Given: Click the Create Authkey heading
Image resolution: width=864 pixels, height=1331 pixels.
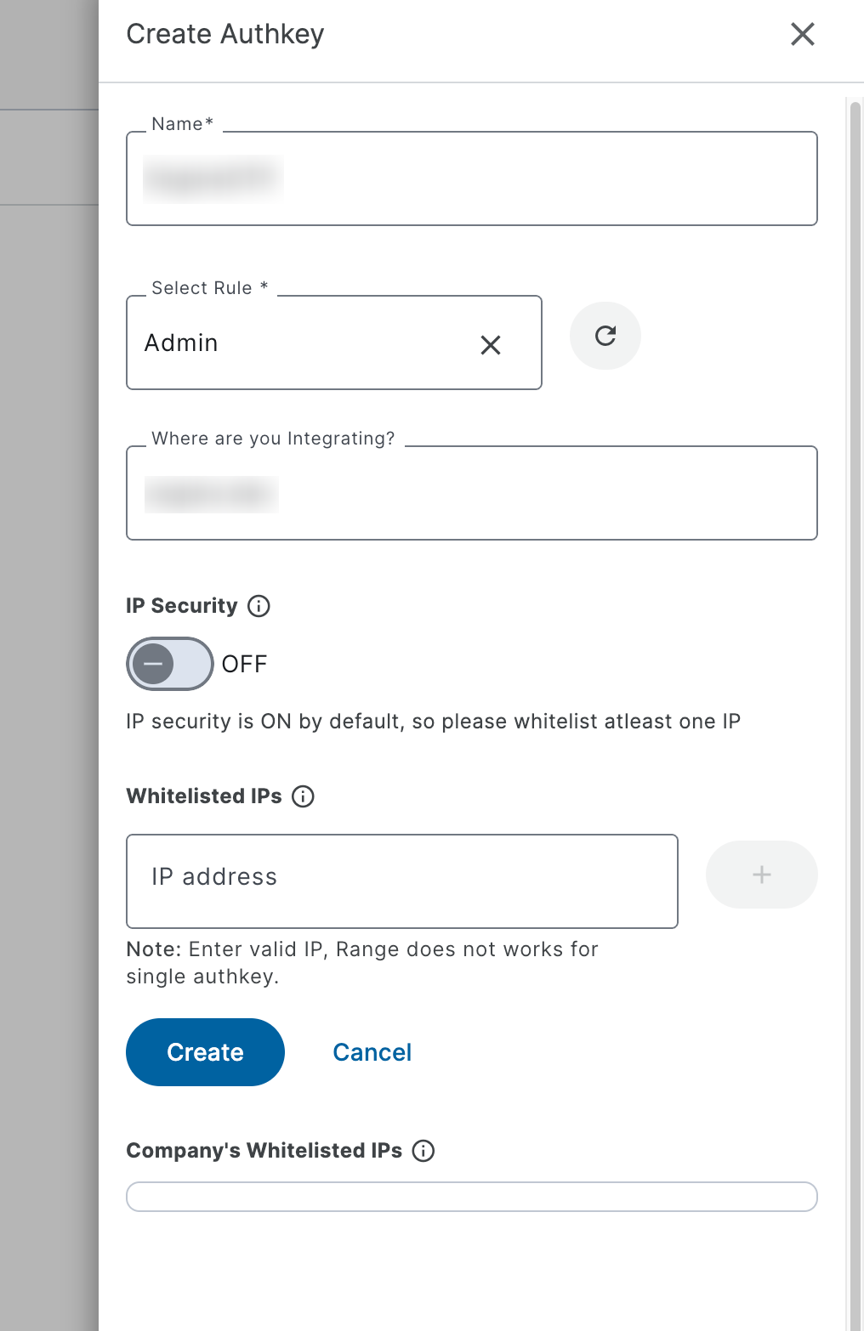Looking at the screenshot, I should (225, 35).
